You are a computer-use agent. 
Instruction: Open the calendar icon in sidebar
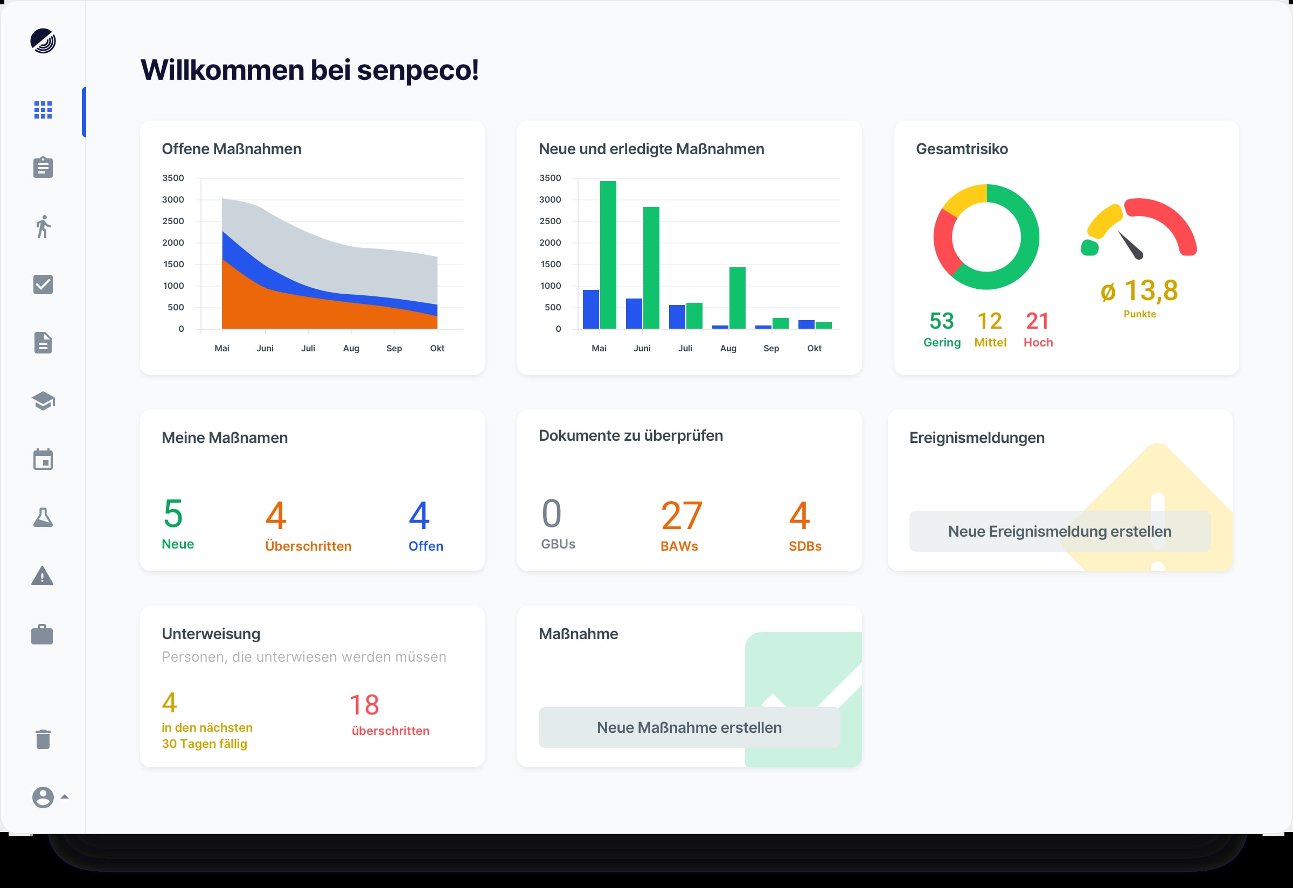43,459
